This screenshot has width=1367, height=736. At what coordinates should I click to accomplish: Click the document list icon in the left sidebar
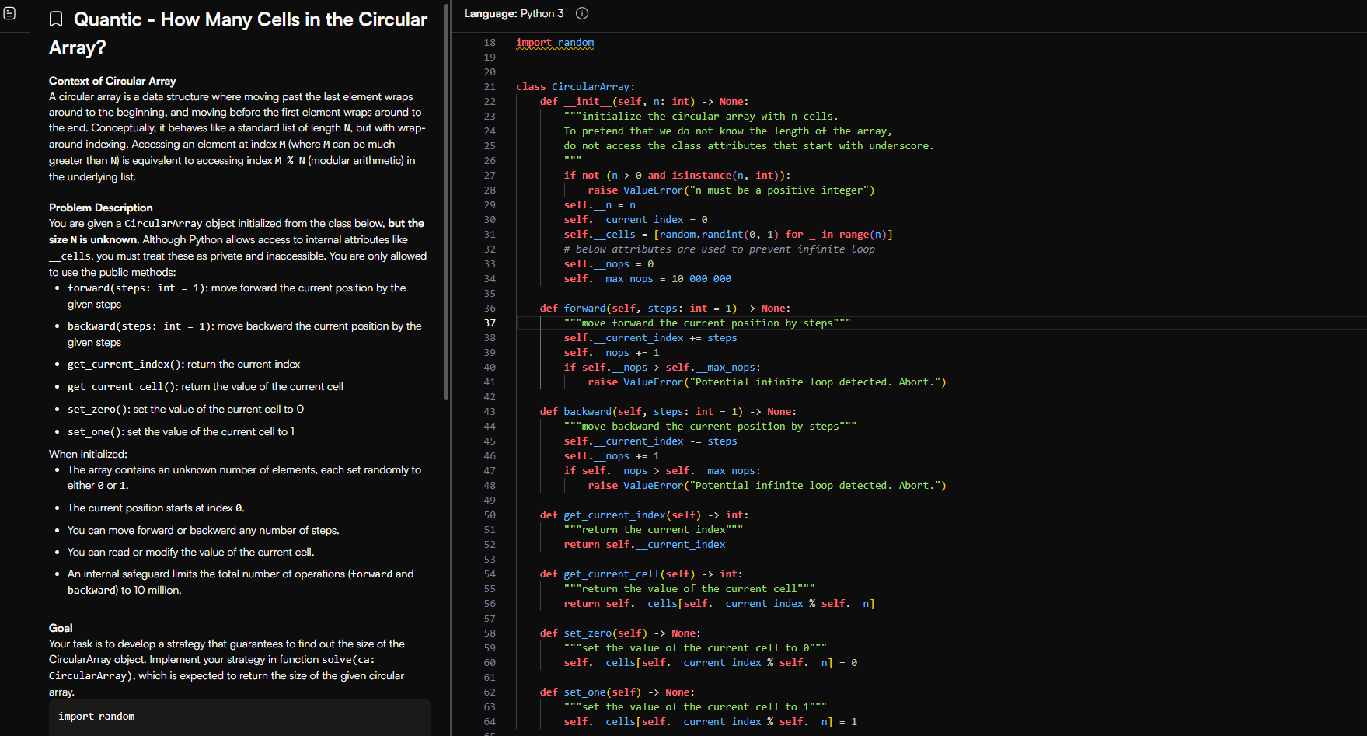coord(9,13)
